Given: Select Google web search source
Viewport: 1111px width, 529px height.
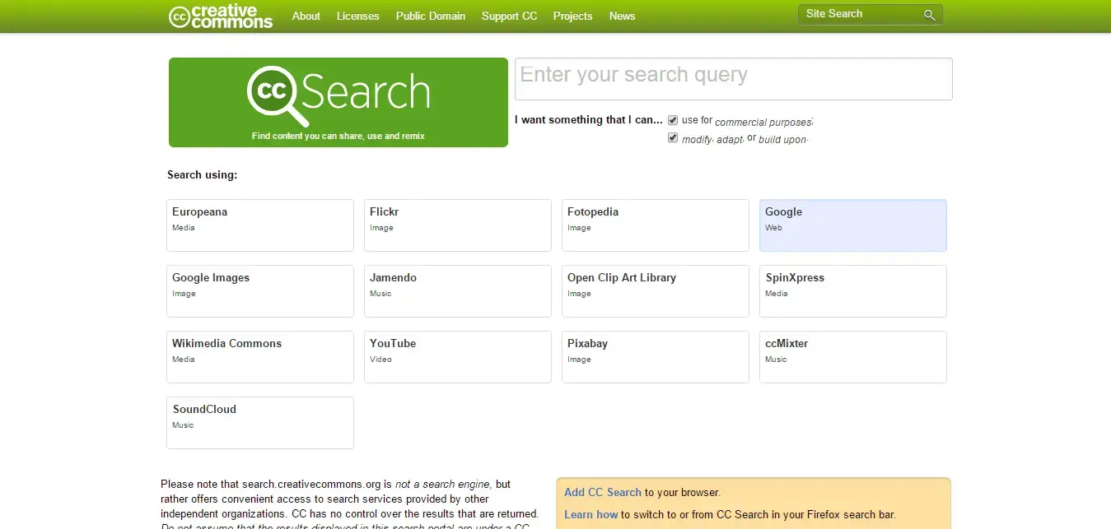Looking at the screenshot, I should [x=853, y=225].
